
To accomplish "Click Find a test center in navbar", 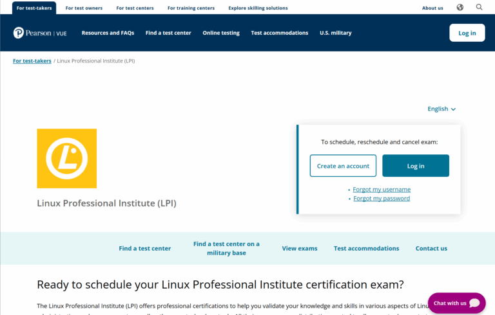I will (x=168, y=33).
